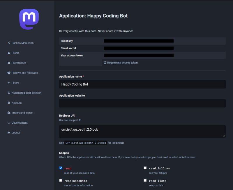233x190 pixels.
Task: Select the Import and export cloud icon
Action: pyautogui.click(x=8, y=113)
